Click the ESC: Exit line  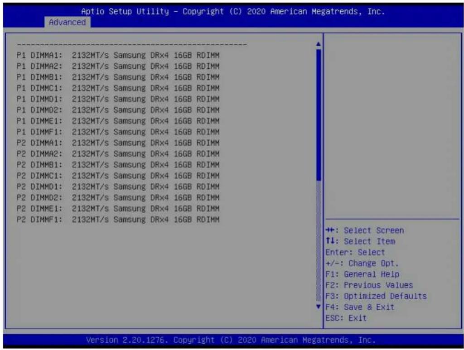(x=346, y=318)
